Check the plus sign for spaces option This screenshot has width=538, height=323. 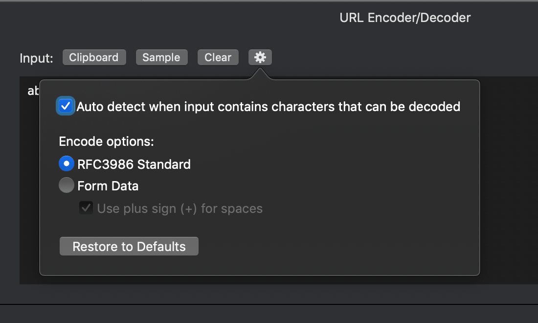click(x=86, y=208)
